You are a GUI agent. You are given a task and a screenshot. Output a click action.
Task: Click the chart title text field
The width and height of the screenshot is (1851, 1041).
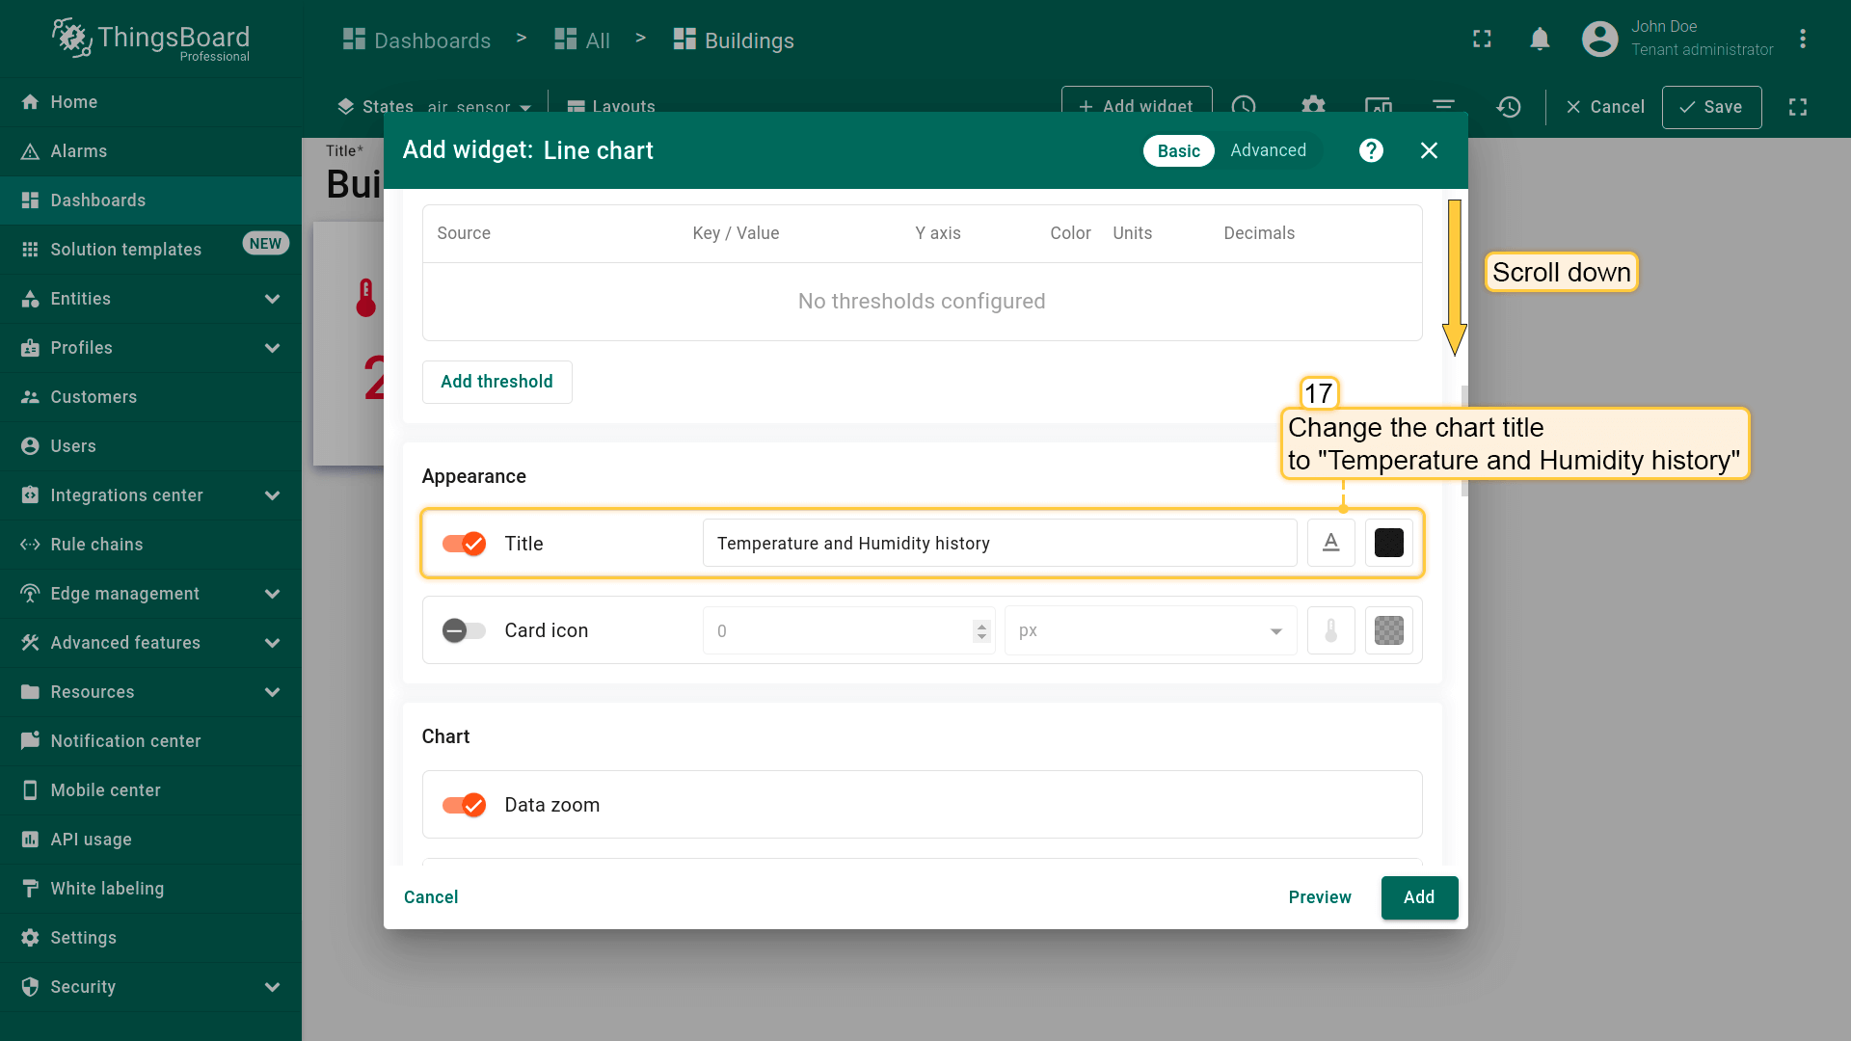(999, 544)
